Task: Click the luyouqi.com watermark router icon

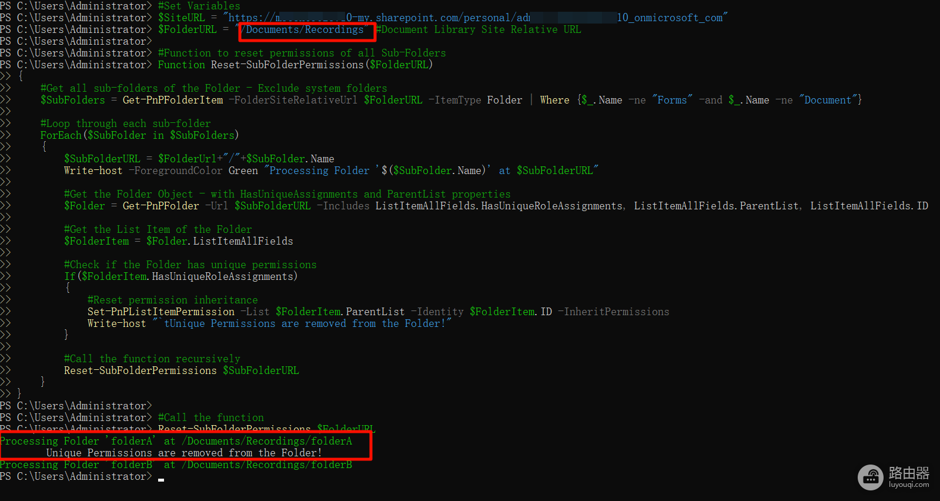Action: tap(871, 477)
